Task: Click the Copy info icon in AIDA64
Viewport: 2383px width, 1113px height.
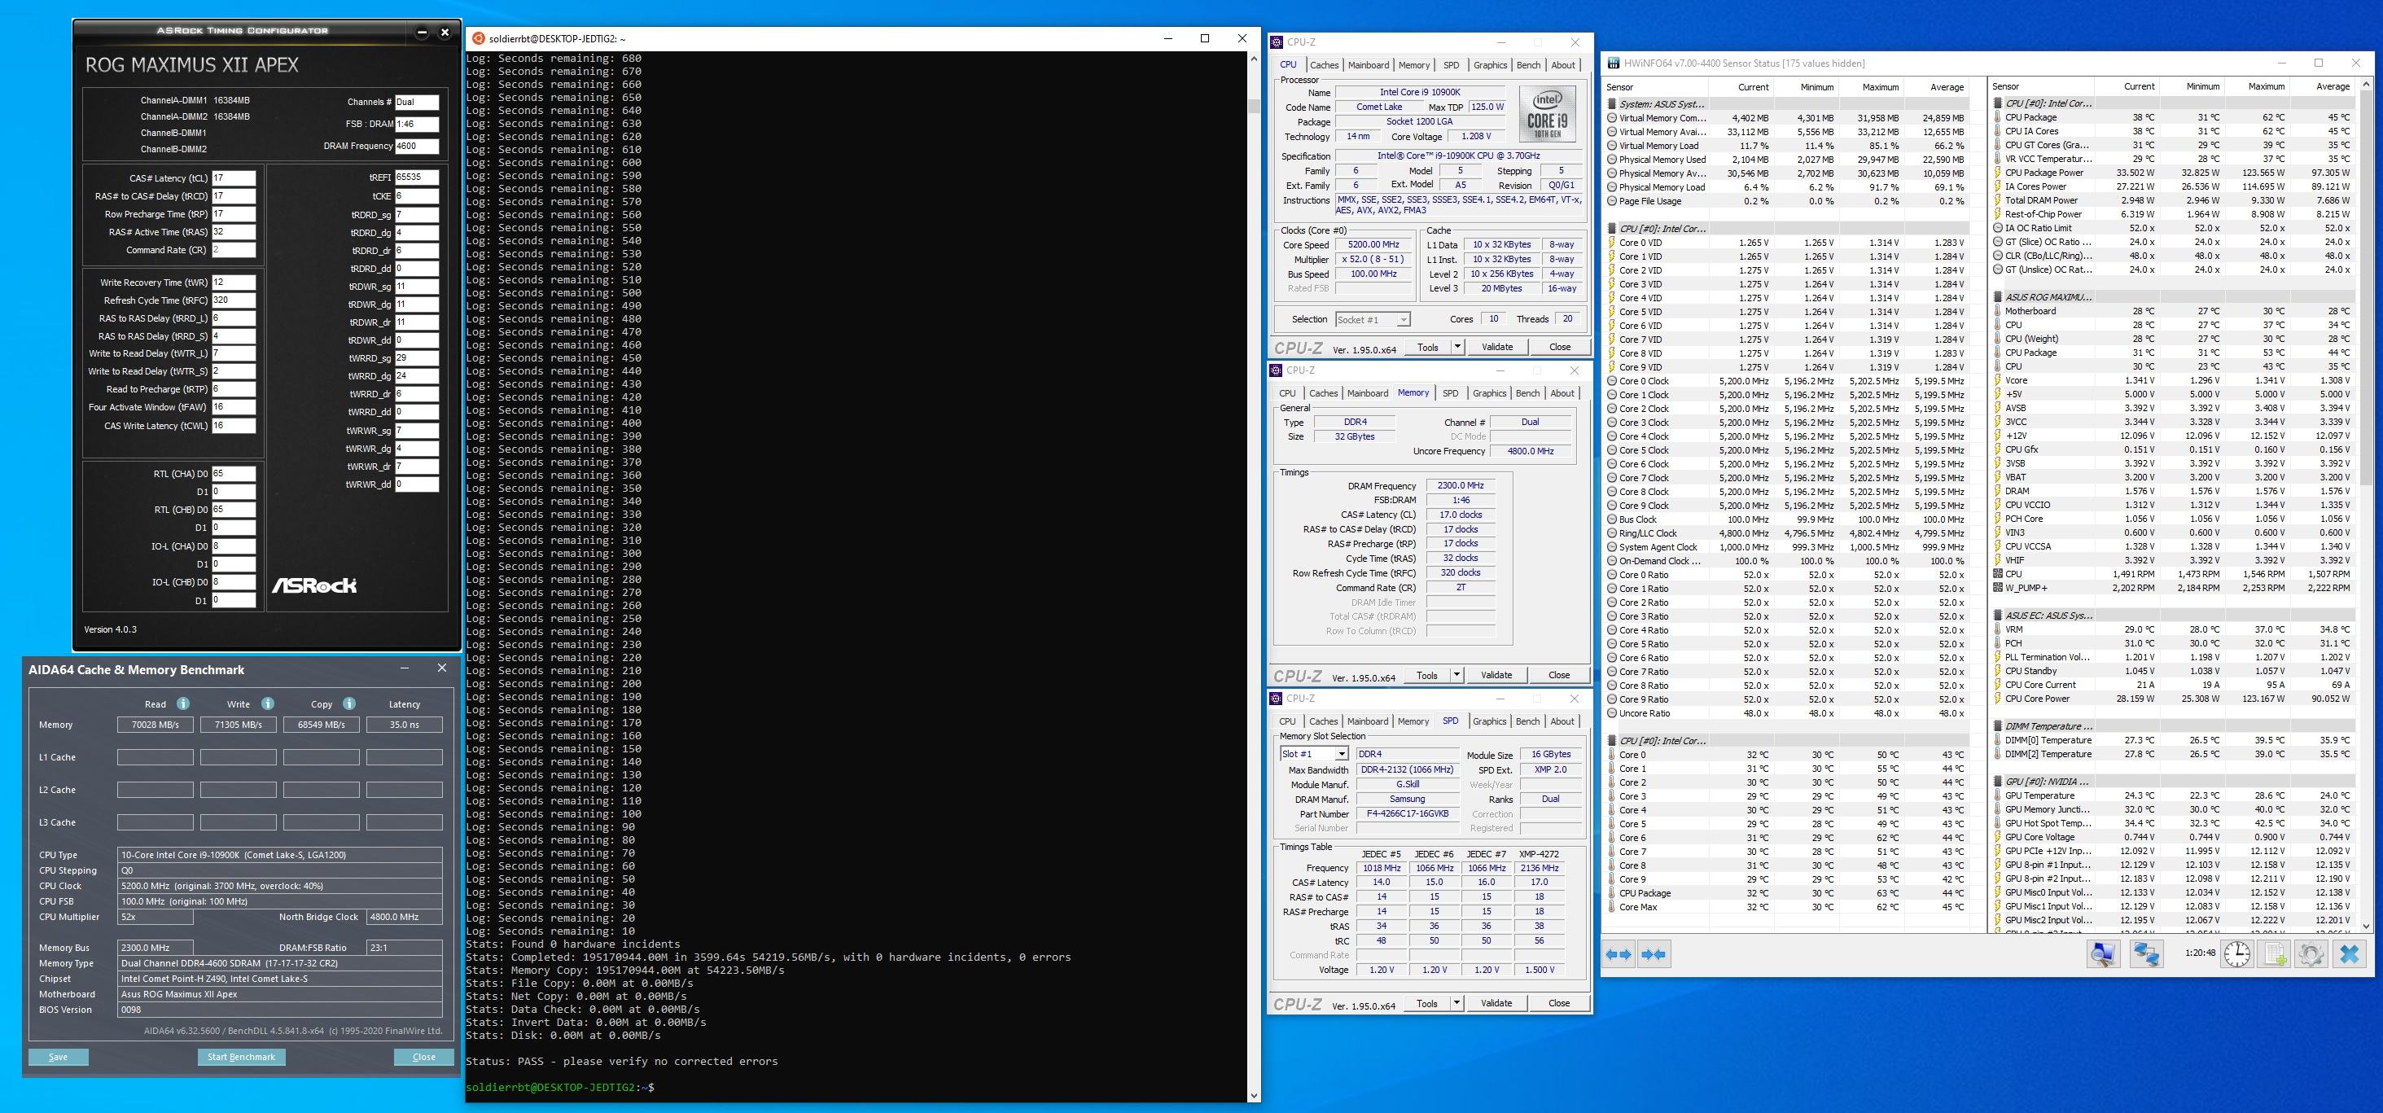Action: [348, 703]
